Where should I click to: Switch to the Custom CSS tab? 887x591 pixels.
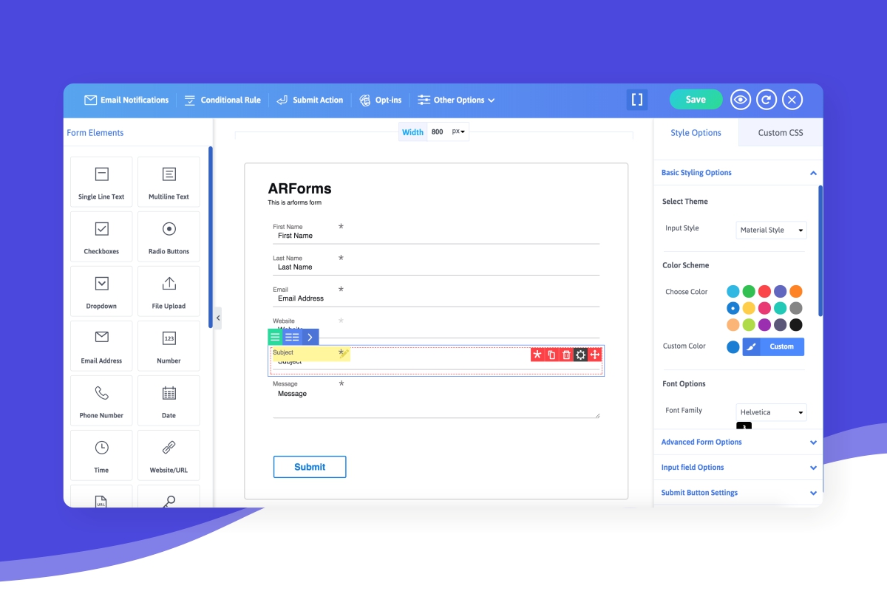780,133
